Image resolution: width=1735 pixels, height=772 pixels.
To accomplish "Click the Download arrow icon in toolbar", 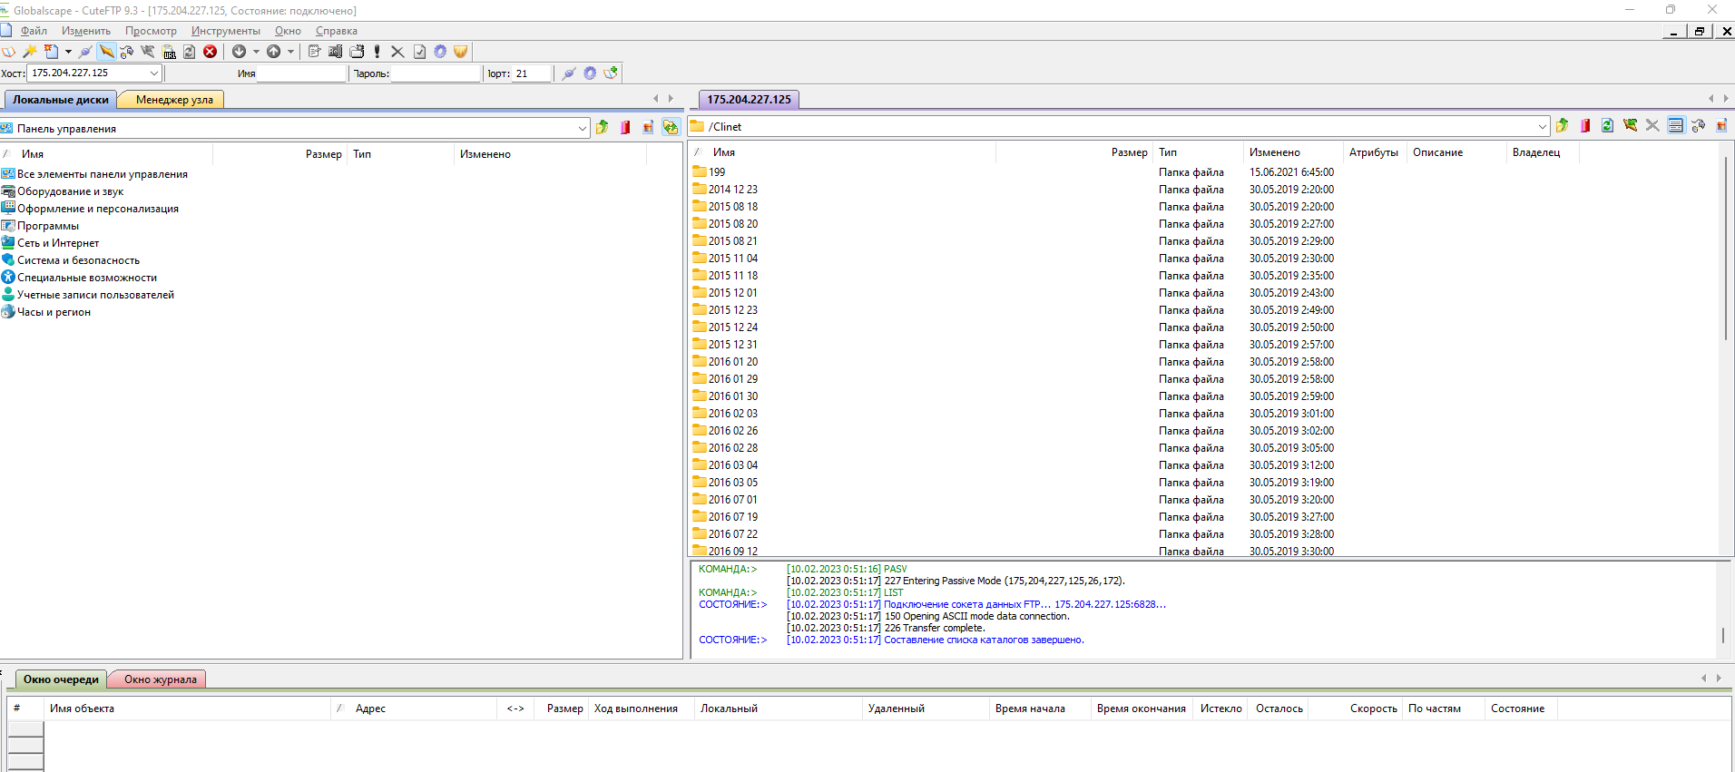I will (240, 52).
